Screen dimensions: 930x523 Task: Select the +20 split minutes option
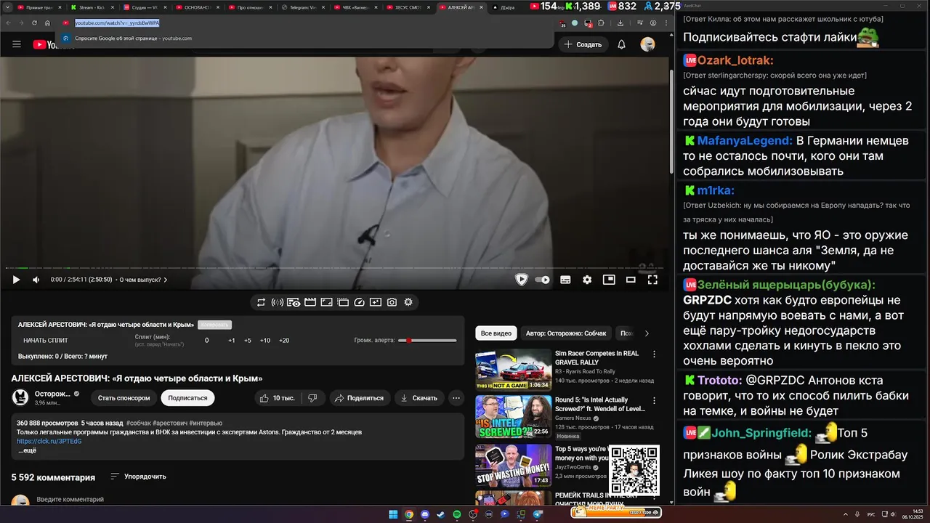(x=284, y=341)
